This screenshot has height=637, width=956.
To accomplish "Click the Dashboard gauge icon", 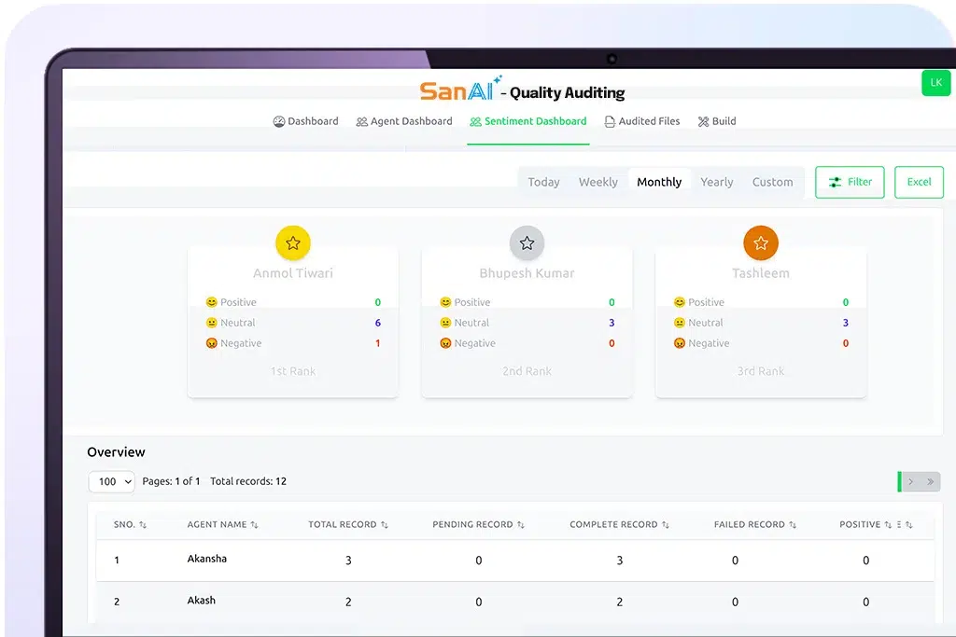I will [278, 122].
